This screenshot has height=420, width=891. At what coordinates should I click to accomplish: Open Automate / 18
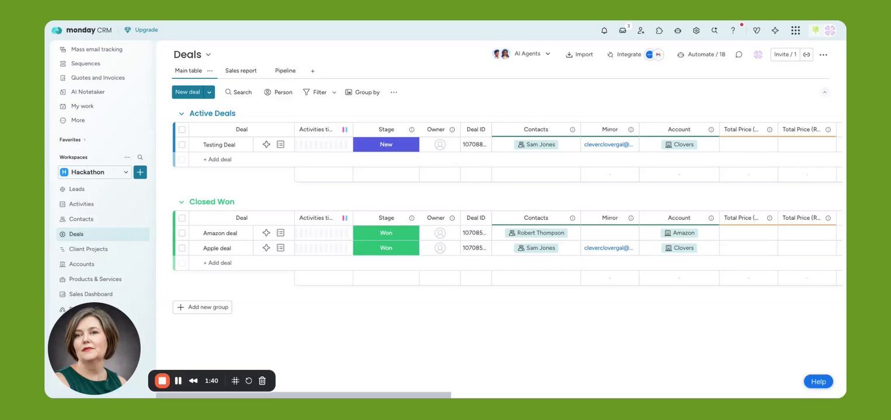point(701,54)
